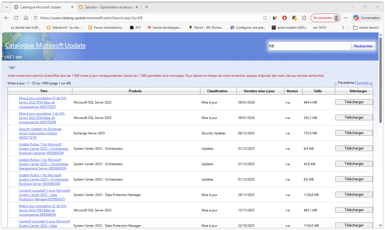The height and width of the screenshot is (230, 385).
Task: Open new tab with plus icon
Action: point(147,7)
